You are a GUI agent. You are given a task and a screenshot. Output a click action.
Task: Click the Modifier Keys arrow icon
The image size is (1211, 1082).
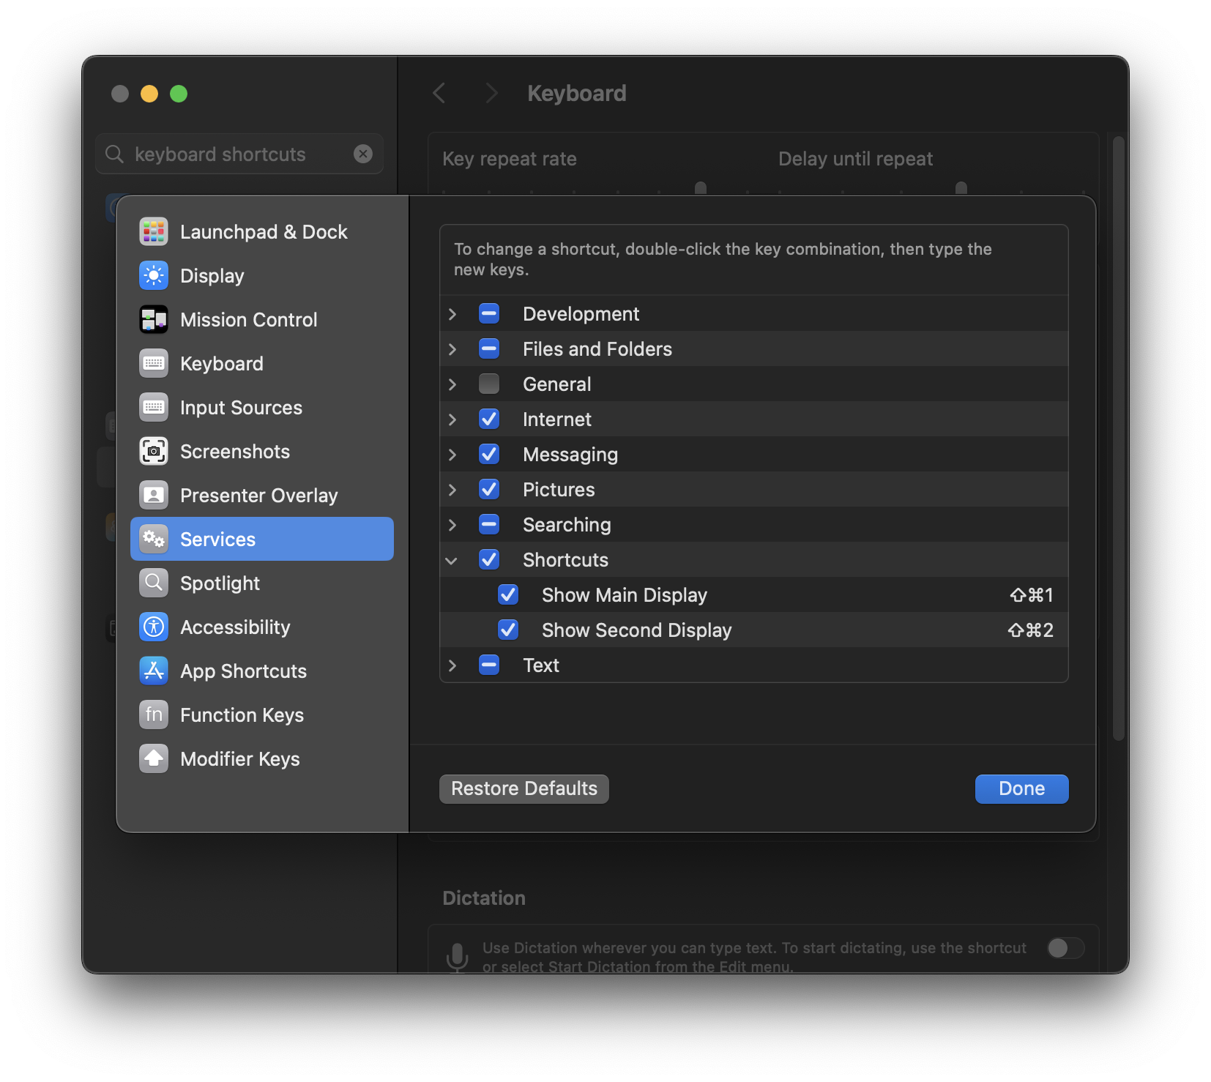coord(154,759)
